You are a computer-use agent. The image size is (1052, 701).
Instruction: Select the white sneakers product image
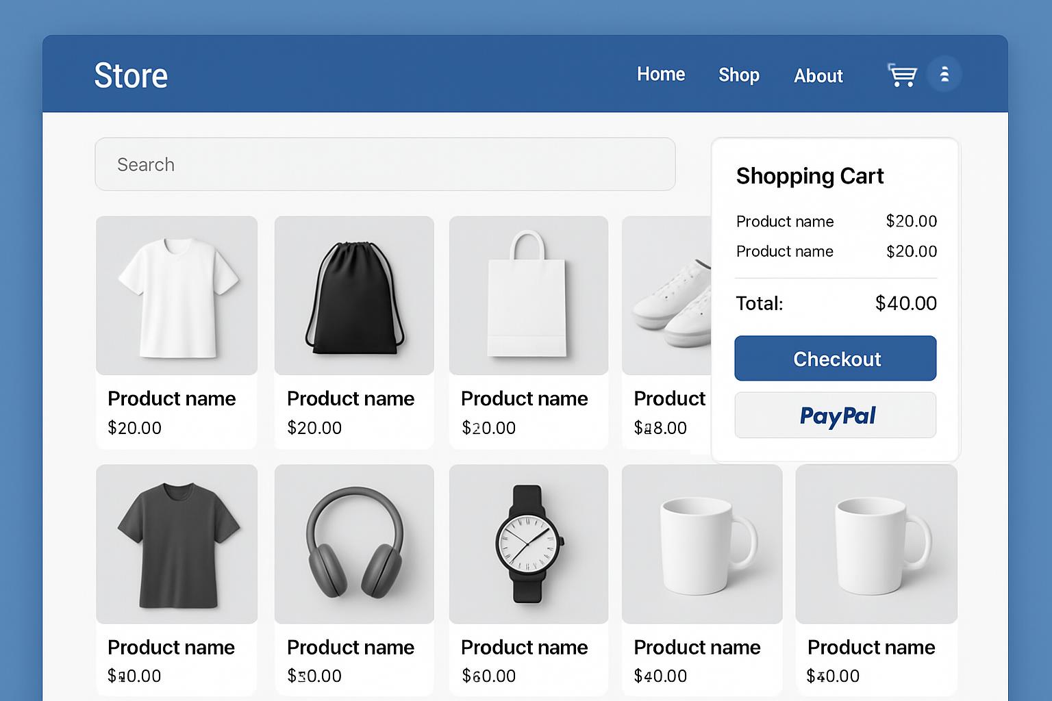tap(667, 296)
